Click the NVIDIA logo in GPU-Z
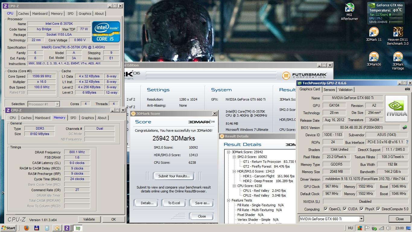The width and height of the screenshot is (412, 232). (397, 109)
